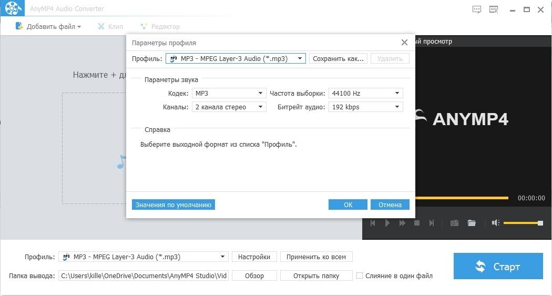552x296 pixels.
Task: Click the yellow preview progress bar
Action: point(462,198)
